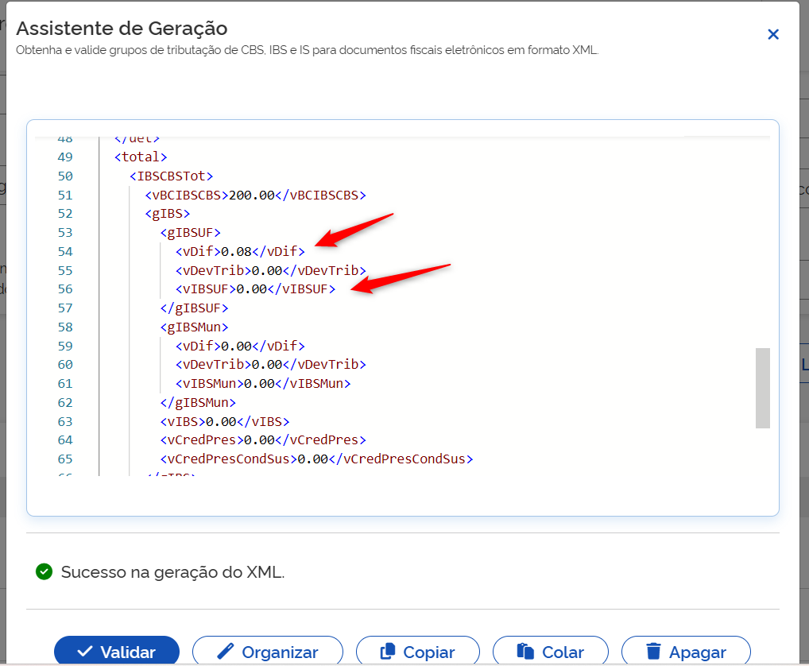
Task: Click the vIBS line on line 63
Action: click(225, 421)
